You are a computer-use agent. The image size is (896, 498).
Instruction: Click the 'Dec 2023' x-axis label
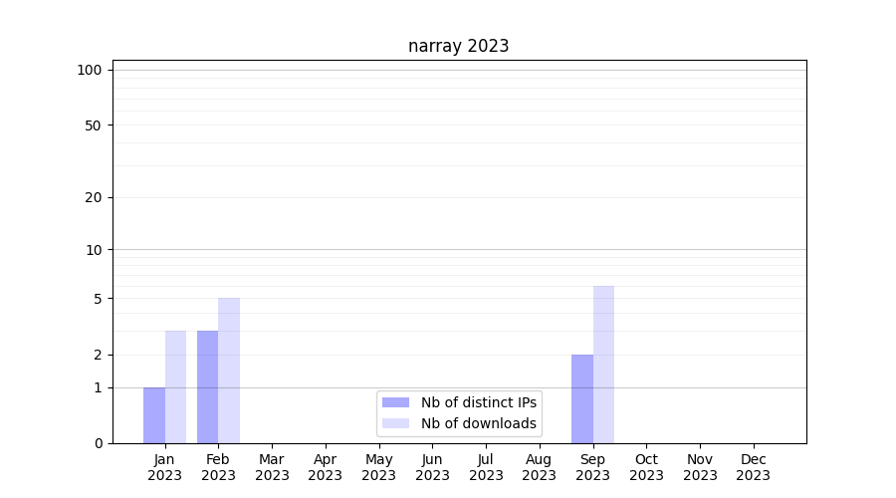point(753,467)
